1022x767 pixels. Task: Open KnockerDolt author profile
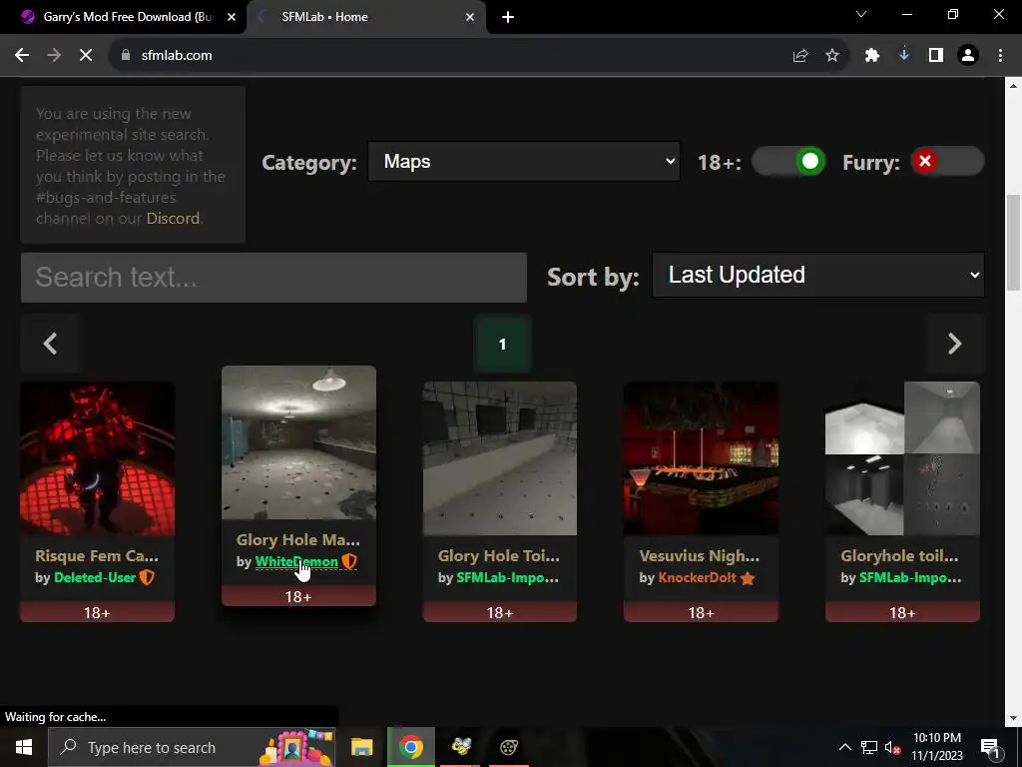697,578
